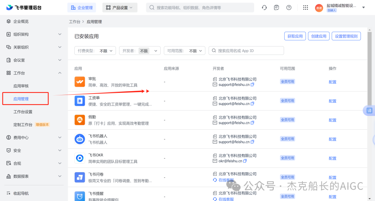Click 配置 for the 飞书OKR app
This screenshot has width=375, height=201.
[x=332, y=158]
